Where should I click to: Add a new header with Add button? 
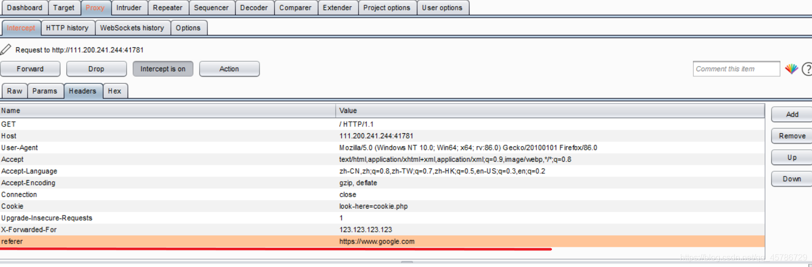coord(792,115)
